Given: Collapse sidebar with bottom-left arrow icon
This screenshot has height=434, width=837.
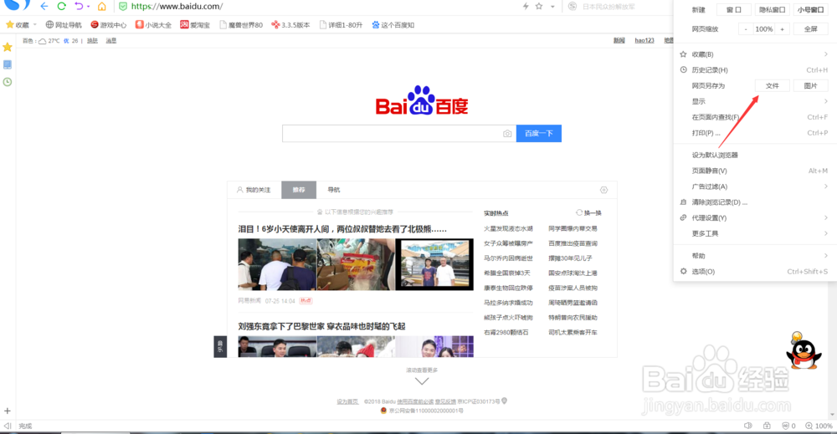Looking at the screenshot, I should click(8, 426).
